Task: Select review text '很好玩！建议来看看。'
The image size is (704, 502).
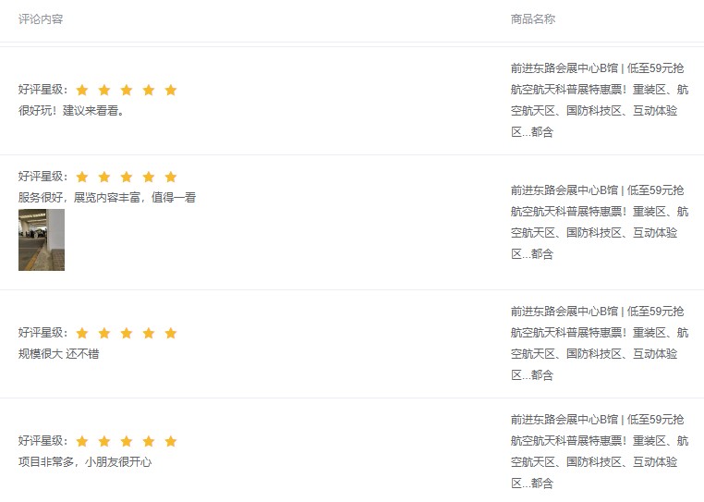Action: pyautogui.click(x=71, y=110)
